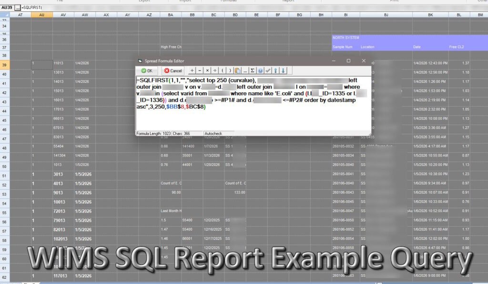This screenshot has width=488, height=284.
Task: Click the addition operator icon
Action: pyautogui.click(x=192, y=71)
